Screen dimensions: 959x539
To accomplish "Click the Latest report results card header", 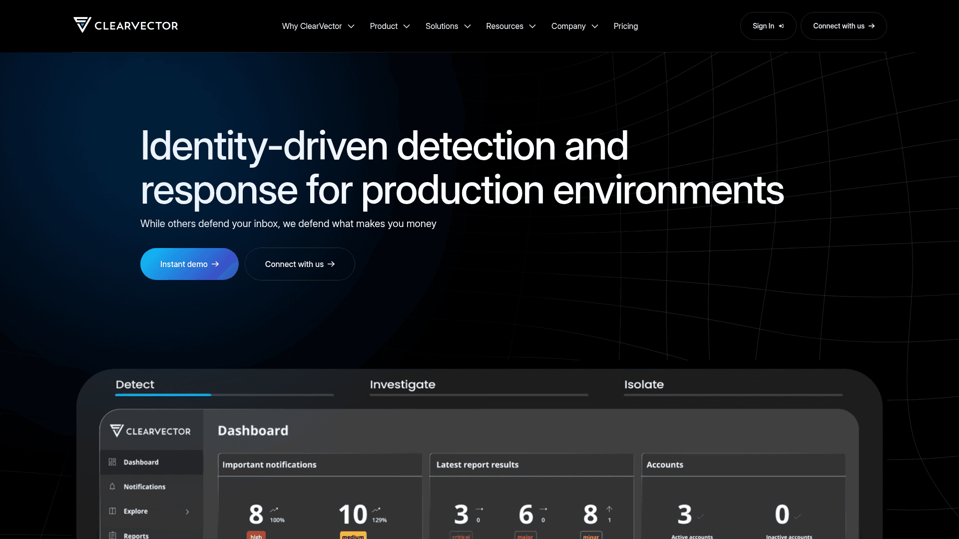I will coord(532,465).
